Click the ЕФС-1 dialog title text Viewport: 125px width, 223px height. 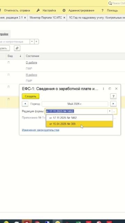(x=60, y=89)
